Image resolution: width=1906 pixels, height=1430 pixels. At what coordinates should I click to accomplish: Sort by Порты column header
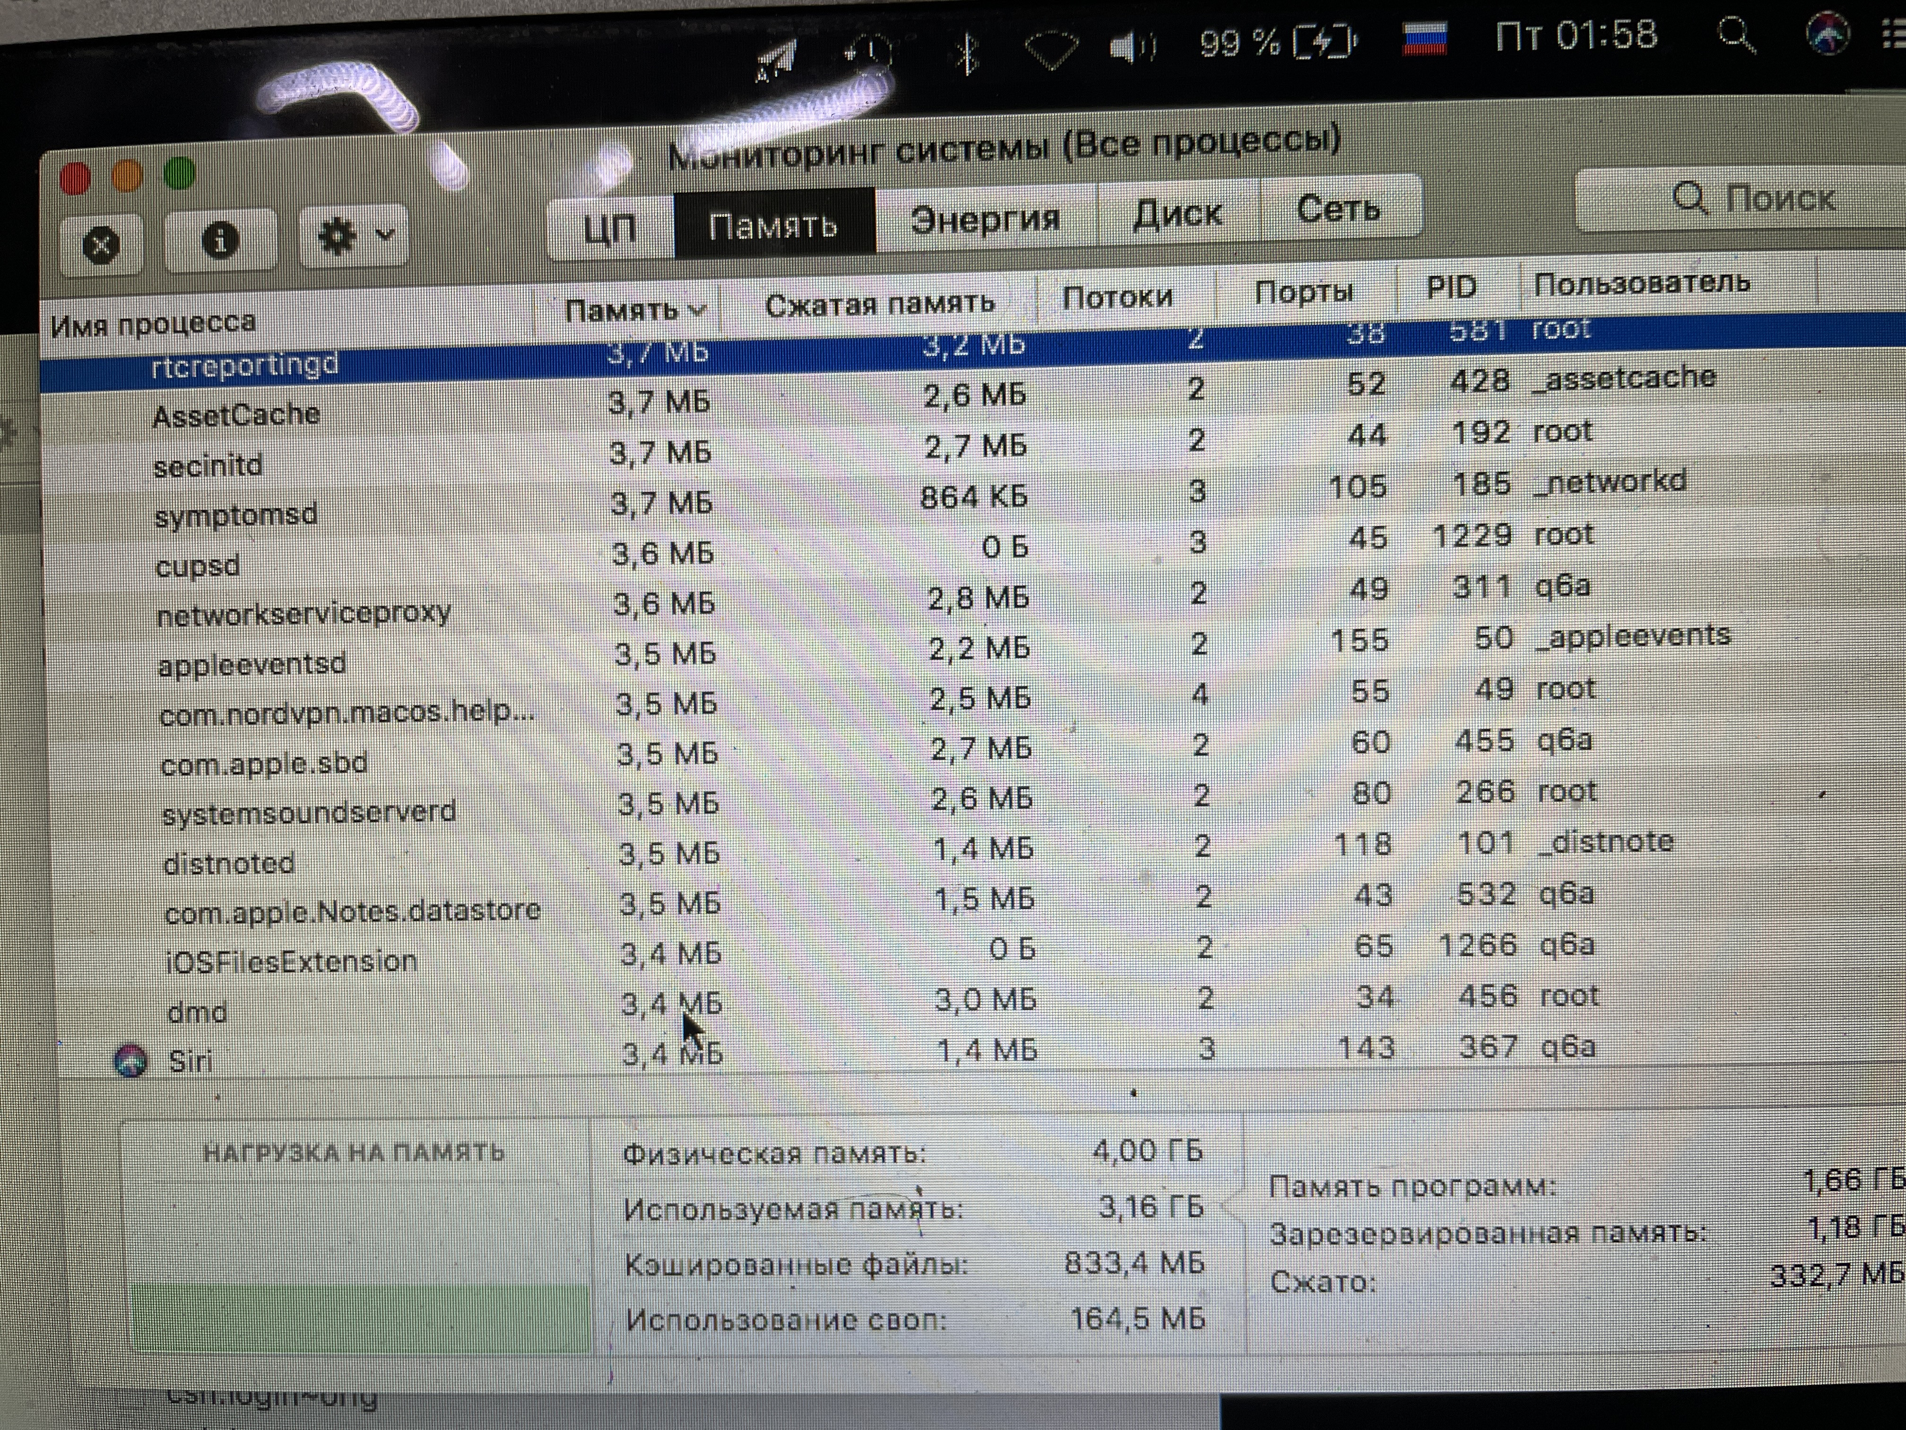(1304, 292)
